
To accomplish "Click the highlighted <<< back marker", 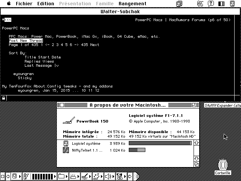I will tap(8, 20).
